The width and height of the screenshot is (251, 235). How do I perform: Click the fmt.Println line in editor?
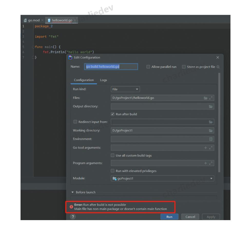(68, 52)
